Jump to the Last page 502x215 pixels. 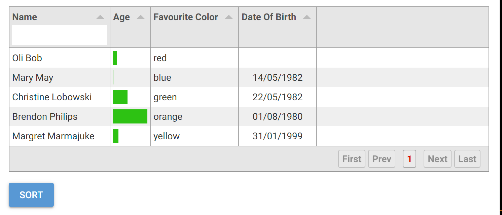point(467,159)
